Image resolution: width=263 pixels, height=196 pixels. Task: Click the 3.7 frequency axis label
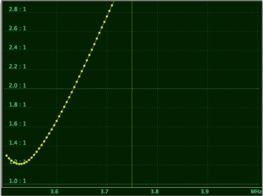tap(105, 191)
